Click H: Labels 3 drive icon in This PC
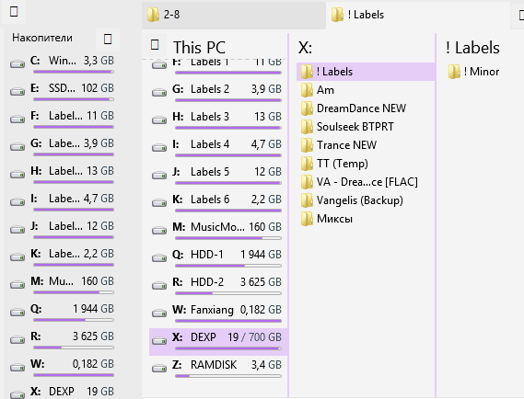 click(159, 120)
